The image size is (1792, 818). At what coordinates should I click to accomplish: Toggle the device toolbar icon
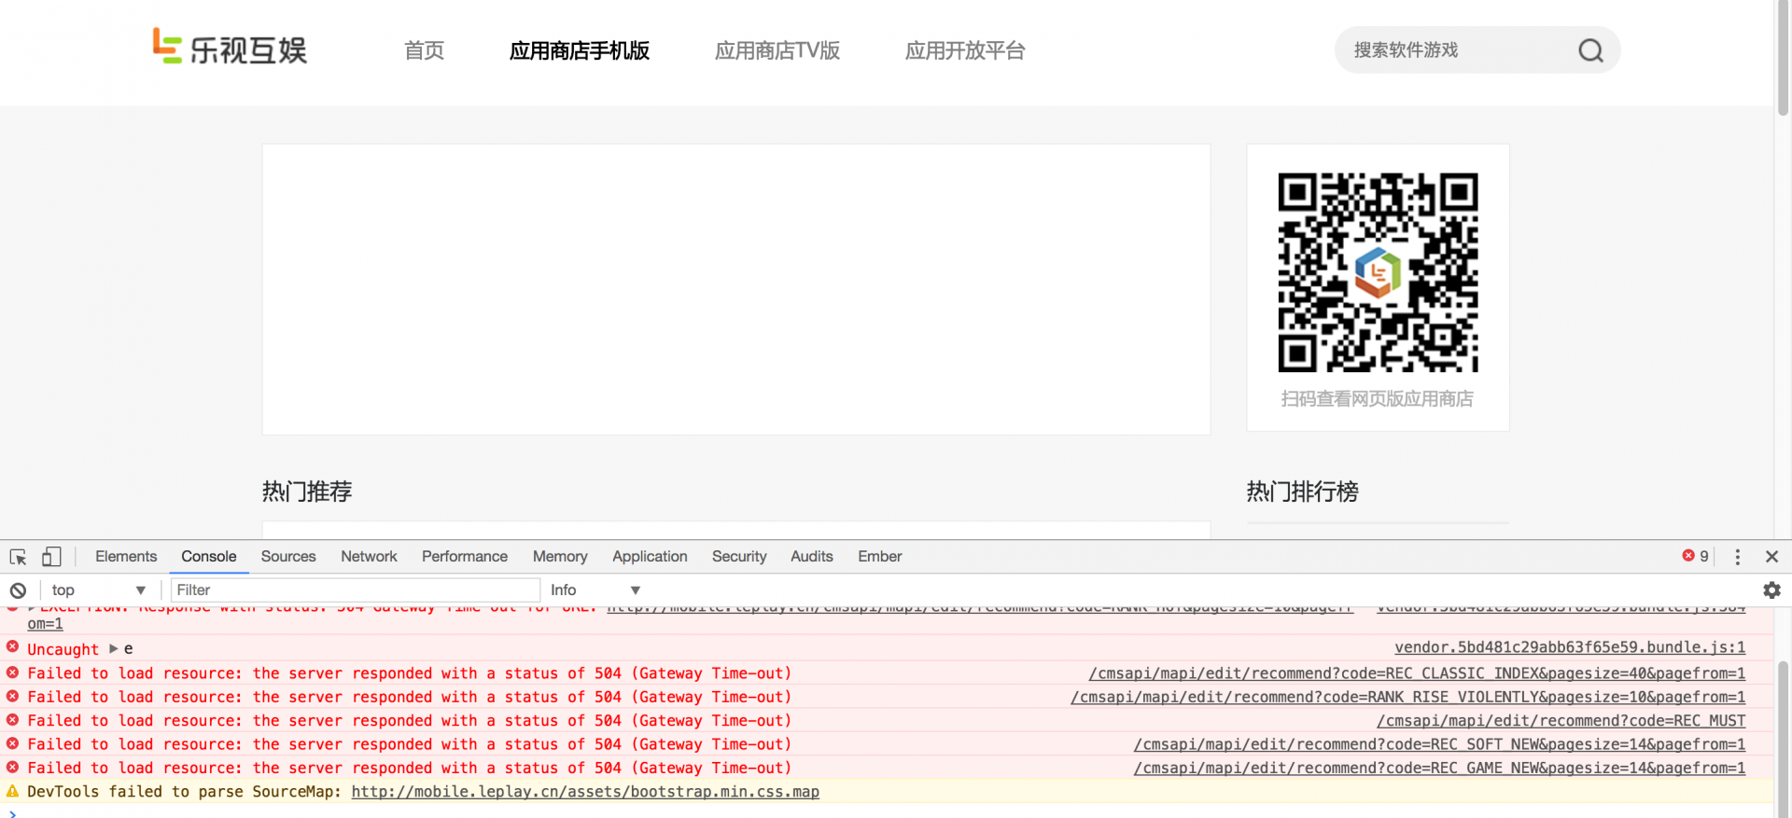[x=51, y=557]
